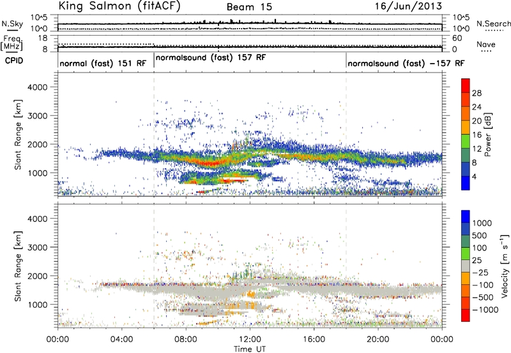Click the '3000' tick on velocity panel
Screen dimensions: 511x353
coord(37,247)
